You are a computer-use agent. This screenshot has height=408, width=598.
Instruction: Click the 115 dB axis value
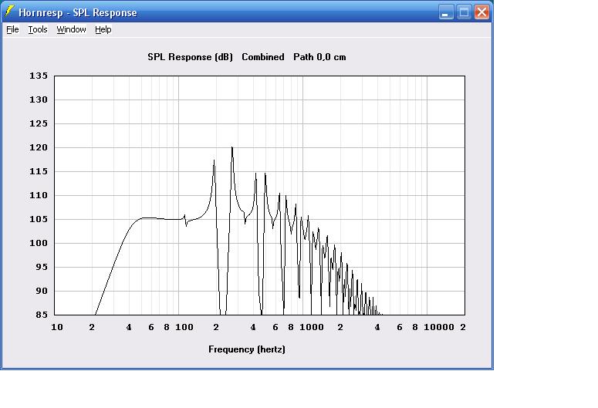pos(39,171)
